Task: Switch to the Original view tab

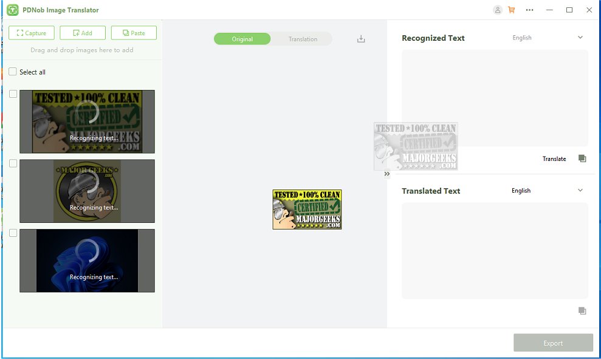Action: click(242, 39)
